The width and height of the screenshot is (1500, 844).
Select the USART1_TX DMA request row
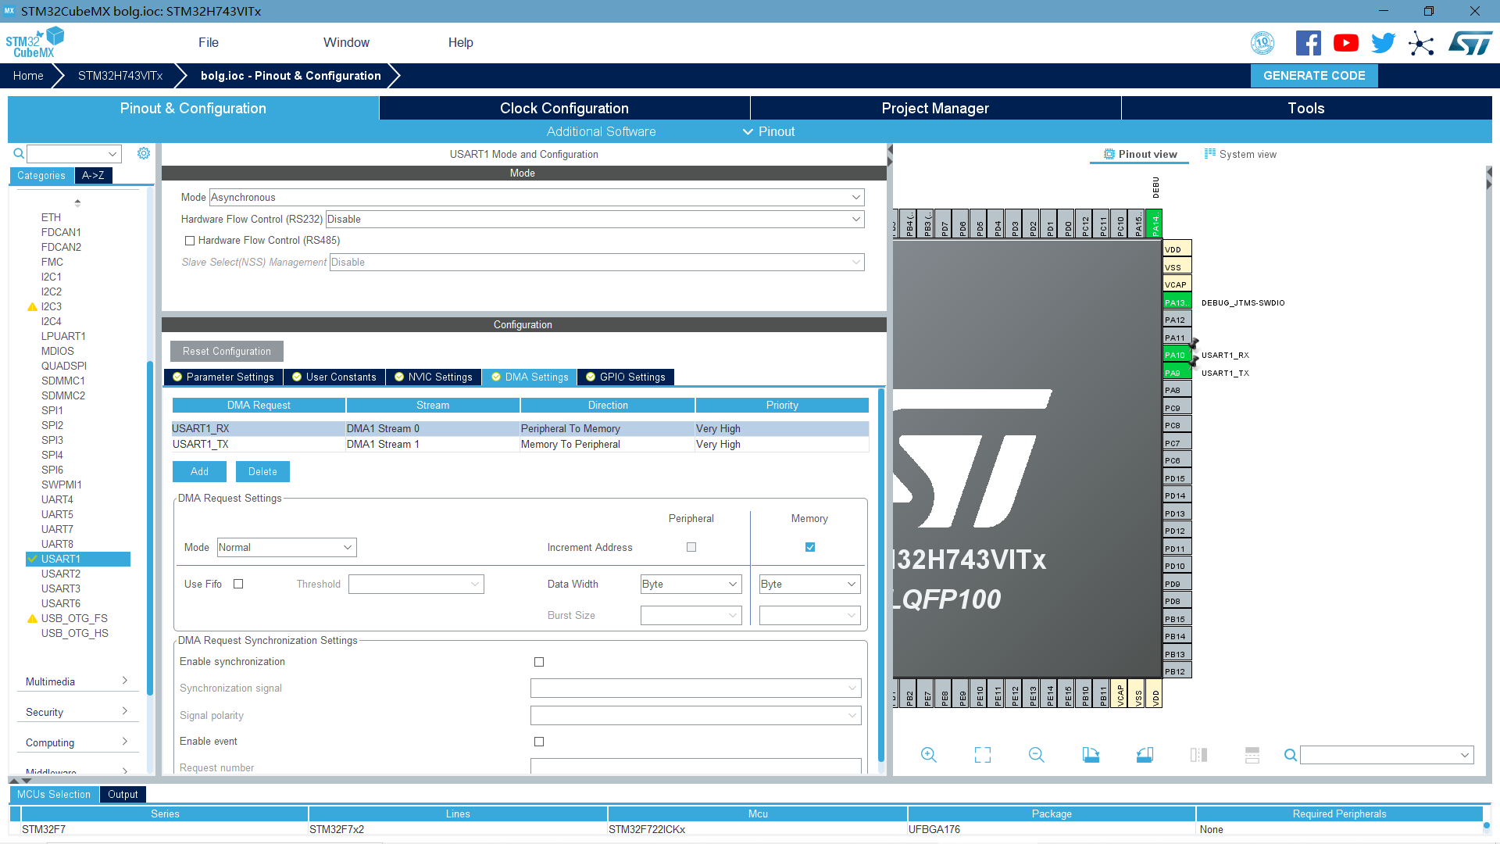coord(520,444)
